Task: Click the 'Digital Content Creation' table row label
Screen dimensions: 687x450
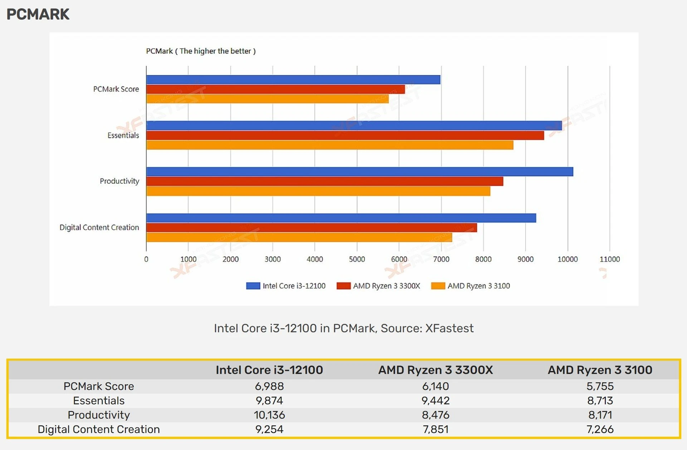Action: (x=99, y=429)
